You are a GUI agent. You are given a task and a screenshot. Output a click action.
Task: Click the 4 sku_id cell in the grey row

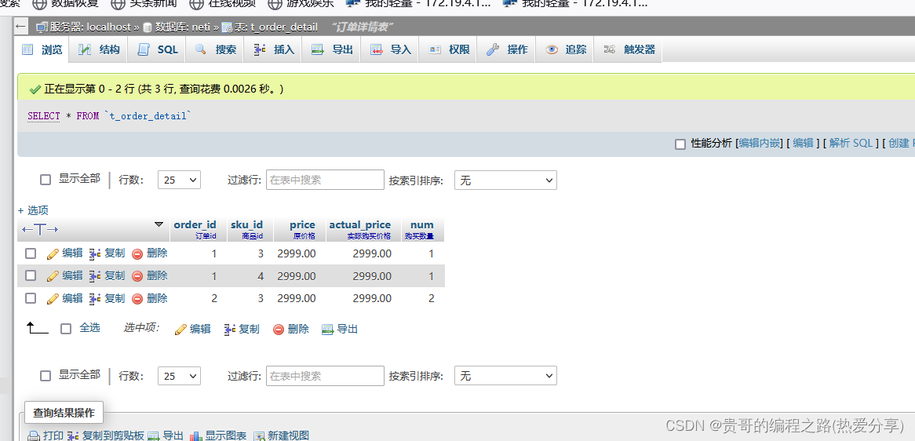250,276
